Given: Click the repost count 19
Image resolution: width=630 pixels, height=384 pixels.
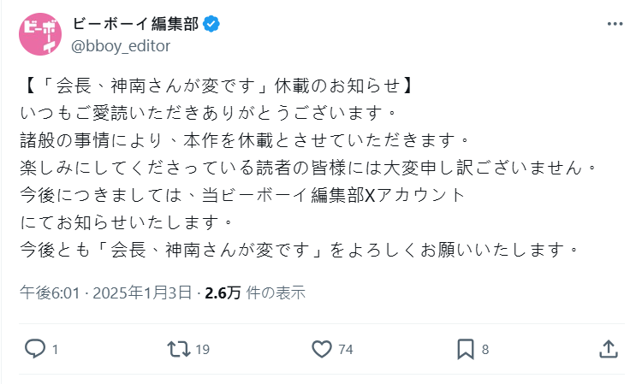Looking at the screenshot, I should click(203, 349).
